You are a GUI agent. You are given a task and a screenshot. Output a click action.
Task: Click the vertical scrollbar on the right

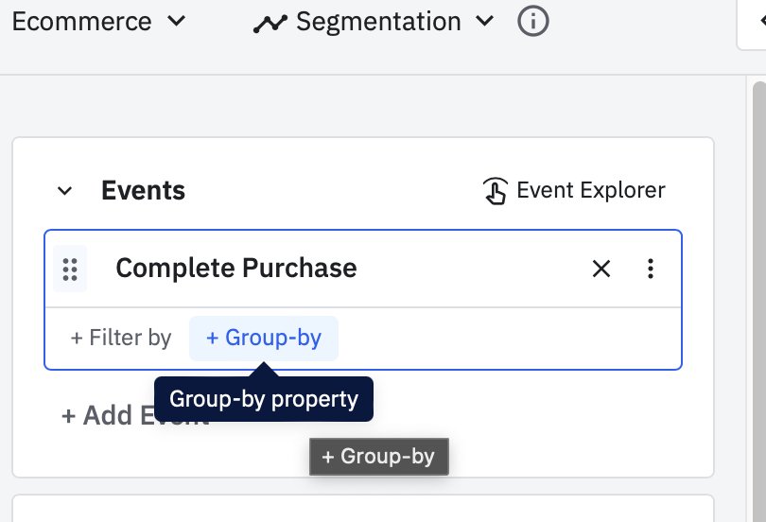pos(758,284)
